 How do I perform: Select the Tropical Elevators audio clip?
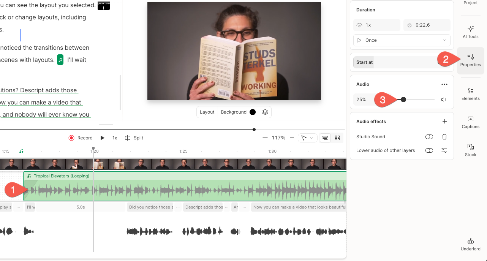click(x=190, y=186)
